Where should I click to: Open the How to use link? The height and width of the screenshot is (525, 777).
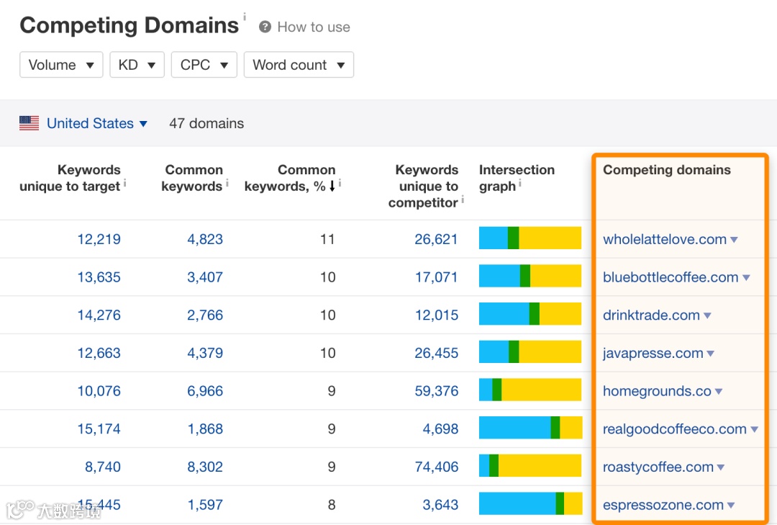click(x=314, y=27)
